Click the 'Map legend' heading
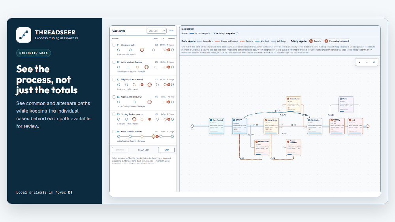Screen dimensions: 395x222 coord(187,29)
